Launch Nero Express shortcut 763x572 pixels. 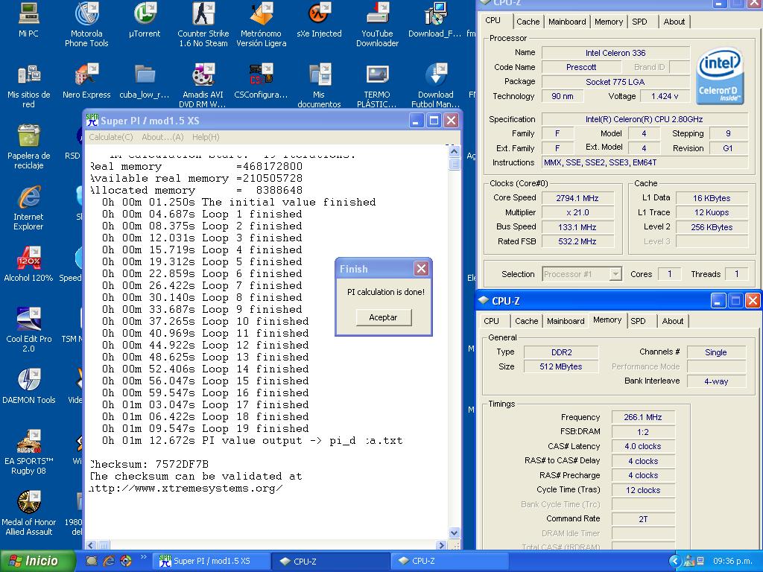[x=86, y=80]
